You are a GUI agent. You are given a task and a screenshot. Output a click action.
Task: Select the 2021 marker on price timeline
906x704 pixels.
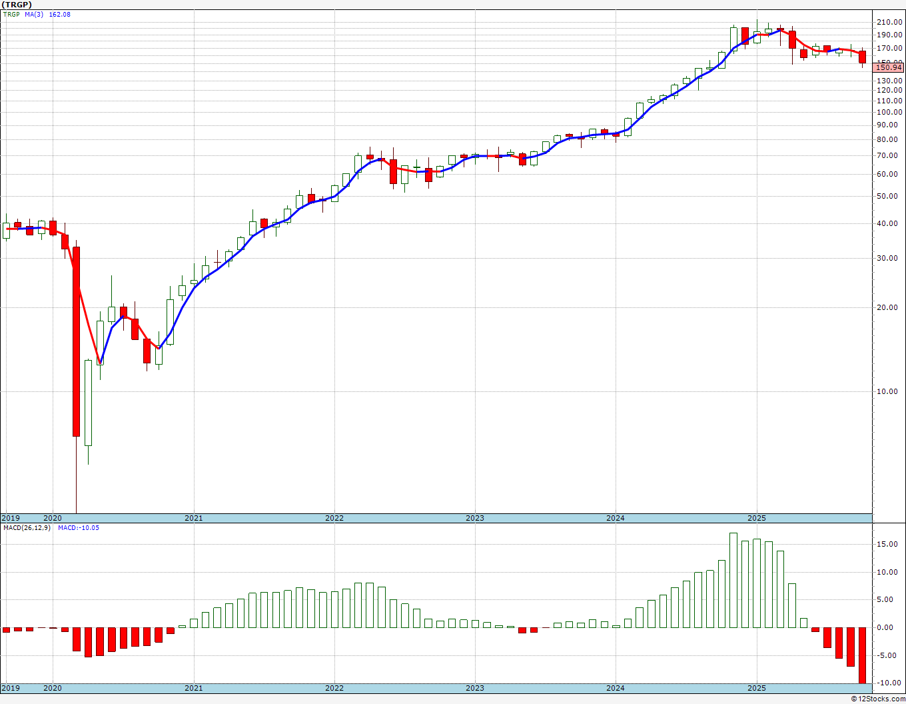coord(193,518)
